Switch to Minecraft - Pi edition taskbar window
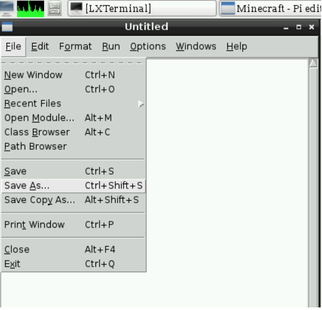322x310 pixels. click(x=270, y=8)
